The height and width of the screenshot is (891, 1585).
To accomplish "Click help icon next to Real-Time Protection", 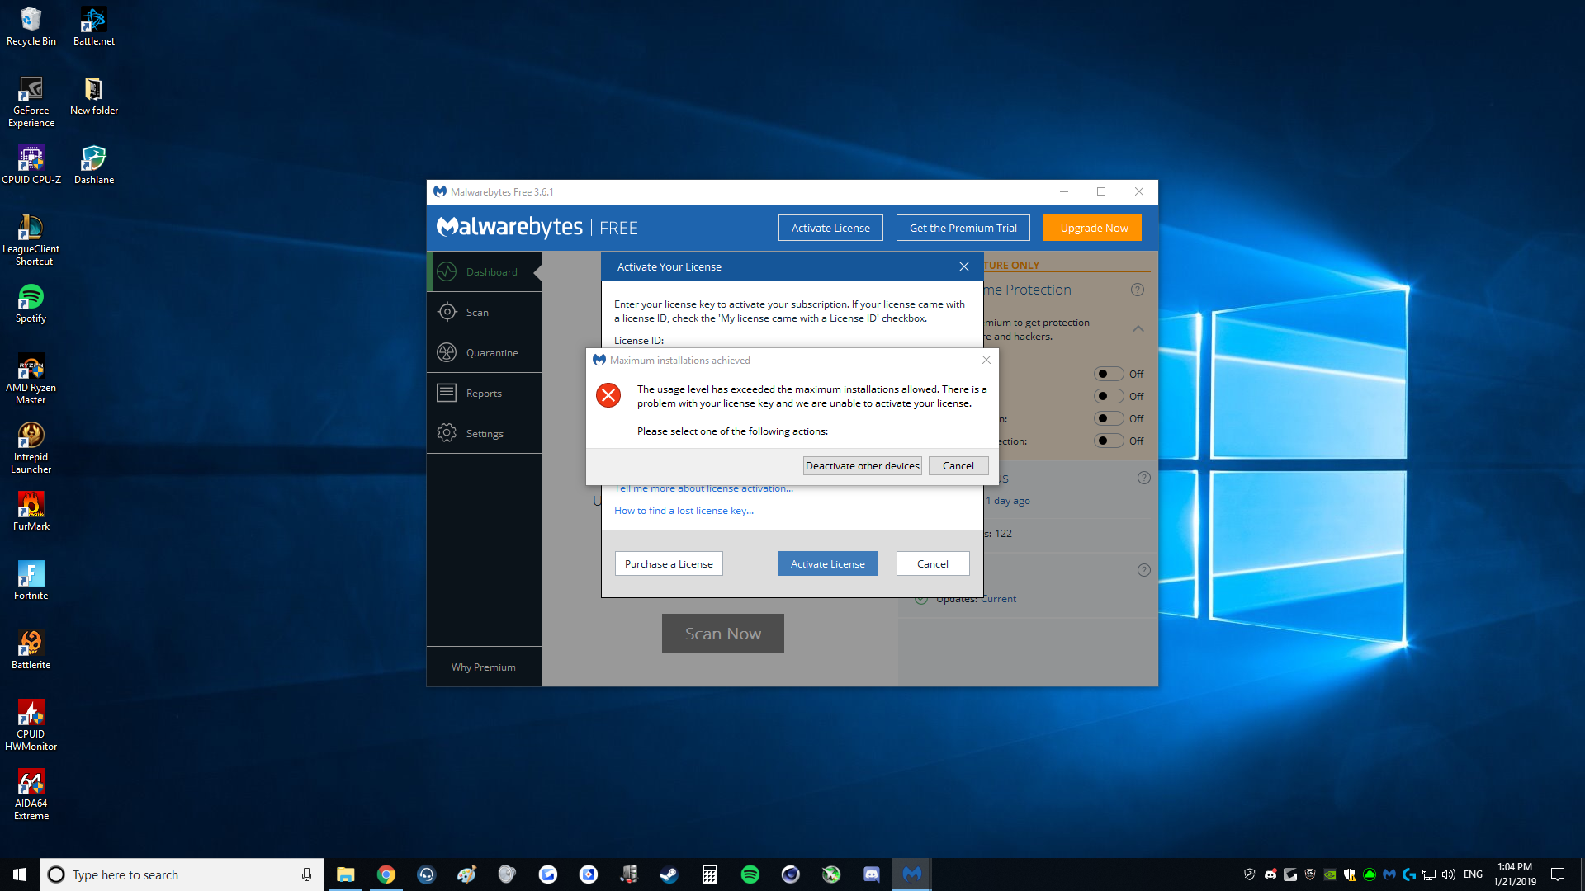I will point(1138,290).
